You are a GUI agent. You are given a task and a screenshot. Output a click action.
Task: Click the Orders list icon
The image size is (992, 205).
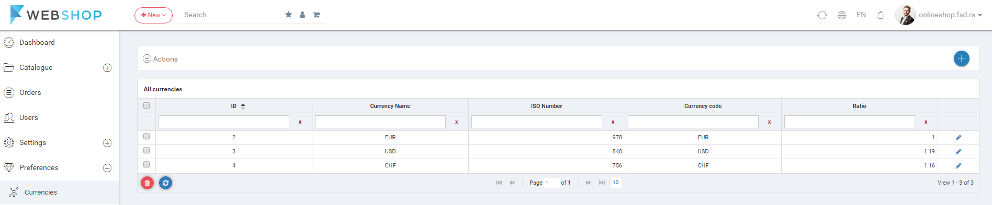tap(9, 92)
